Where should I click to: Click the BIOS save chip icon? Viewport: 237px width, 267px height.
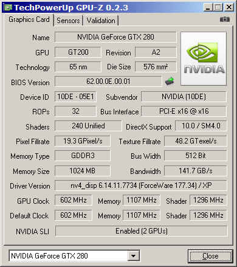click(x=170, y=81)
